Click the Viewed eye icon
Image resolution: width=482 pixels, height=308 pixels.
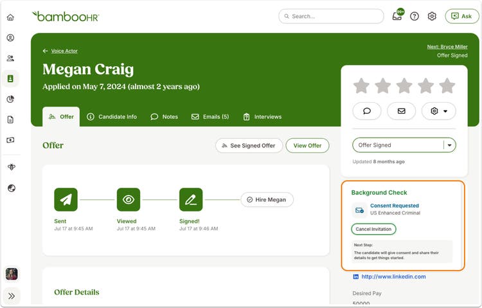[x=129, y=200]
